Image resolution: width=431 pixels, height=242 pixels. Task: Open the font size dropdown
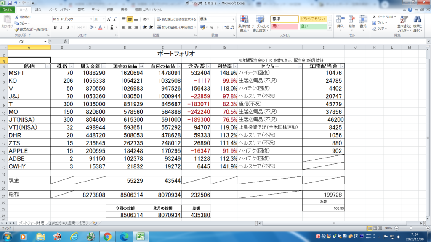pyautogui.click(x=104, y=19)
